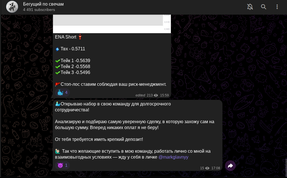
Task: Open the channel avatar of Бегущий по свечам
Action: [x=12, y=7]
